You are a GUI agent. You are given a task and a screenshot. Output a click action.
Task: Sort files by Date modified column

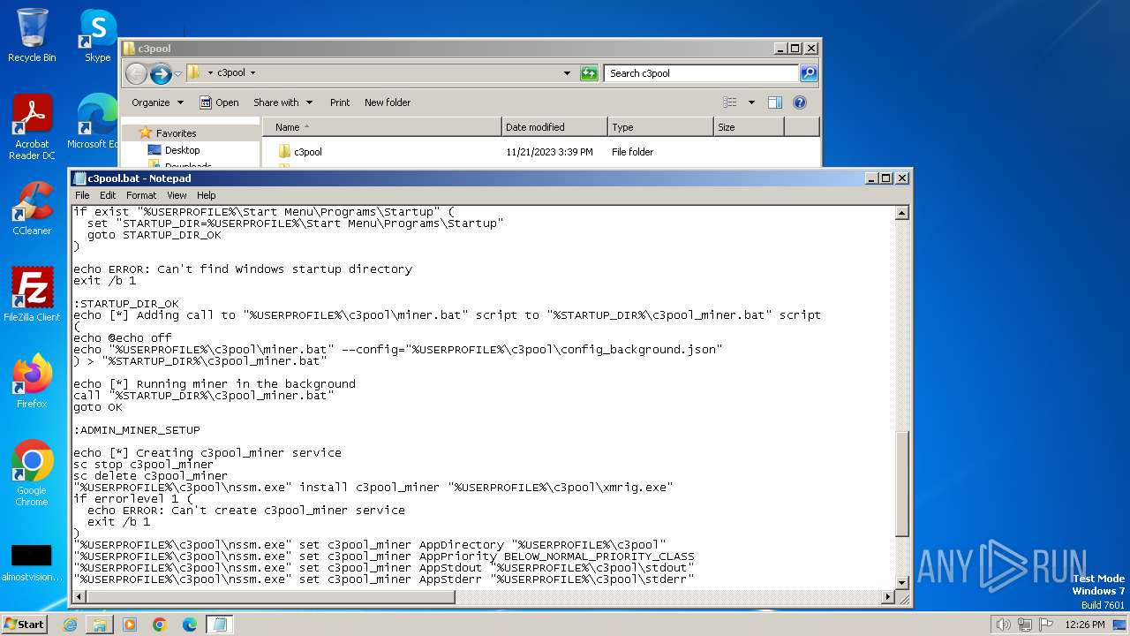554,127
